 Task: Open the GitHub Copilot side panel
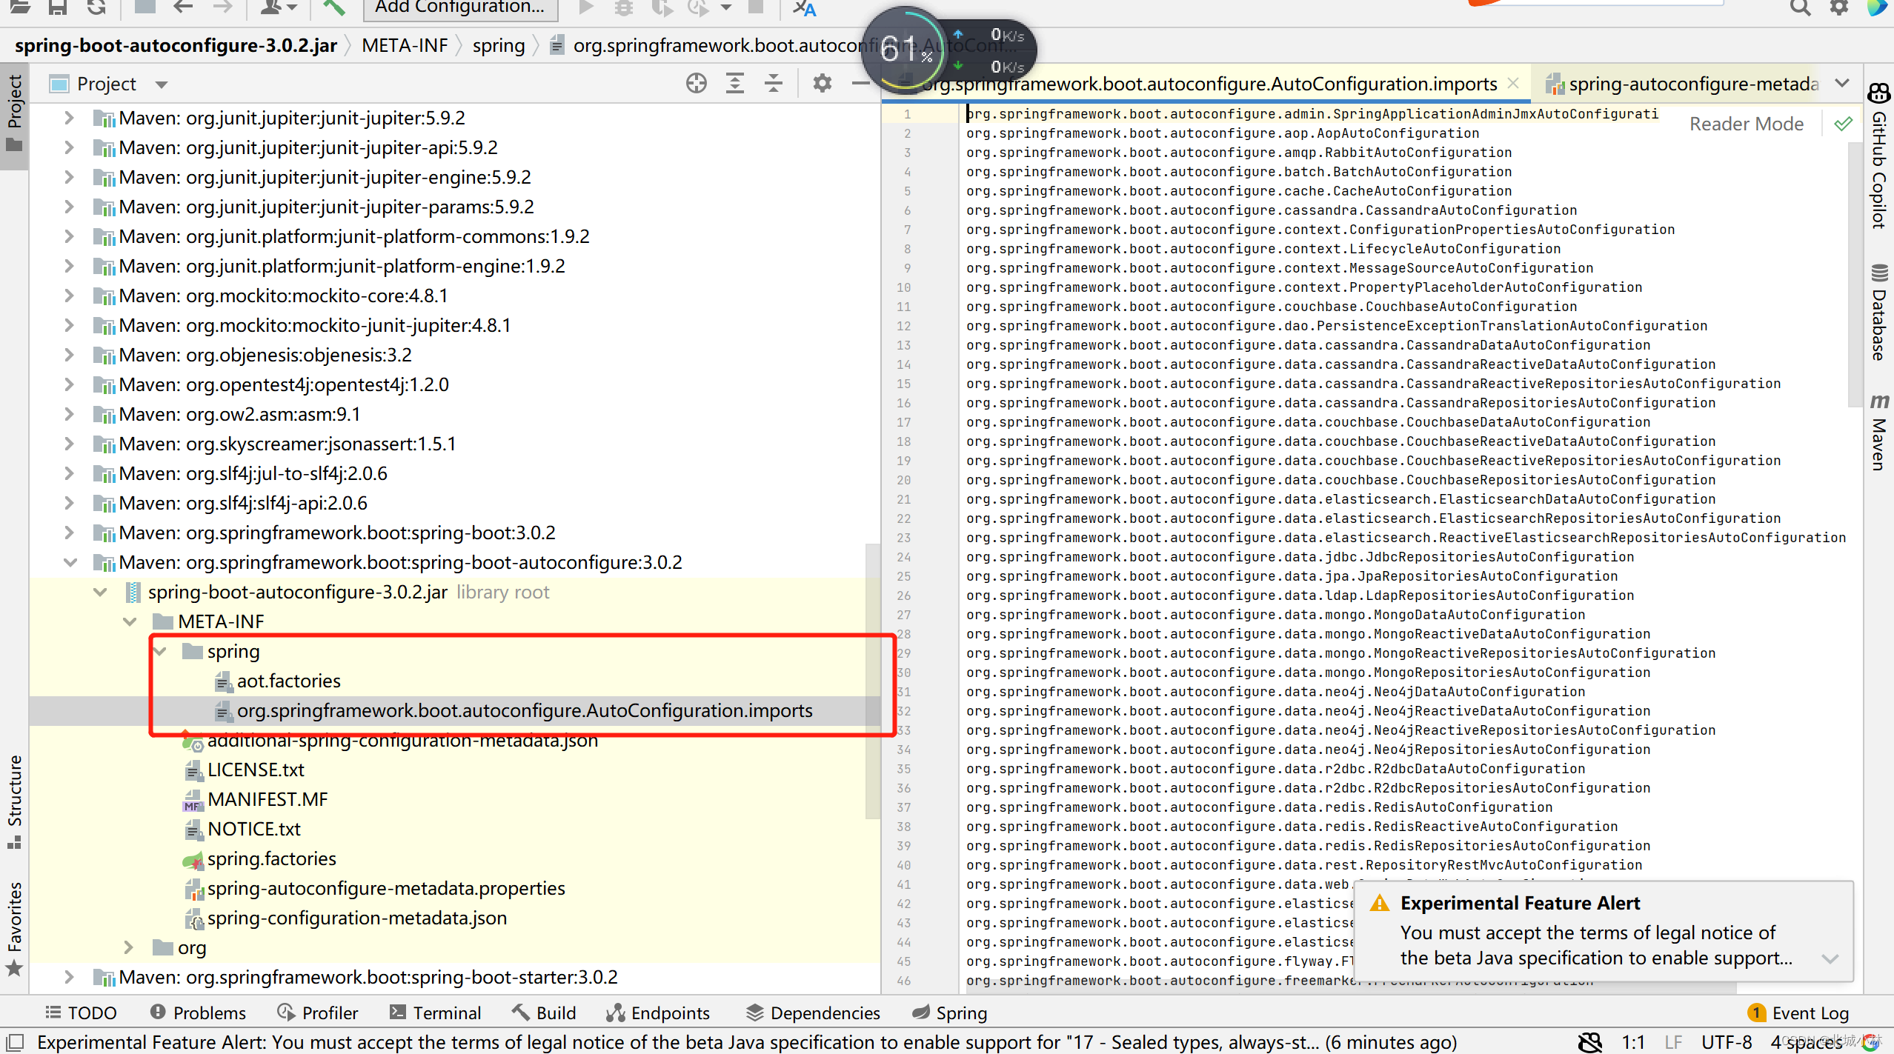(x=1879, y=156)
